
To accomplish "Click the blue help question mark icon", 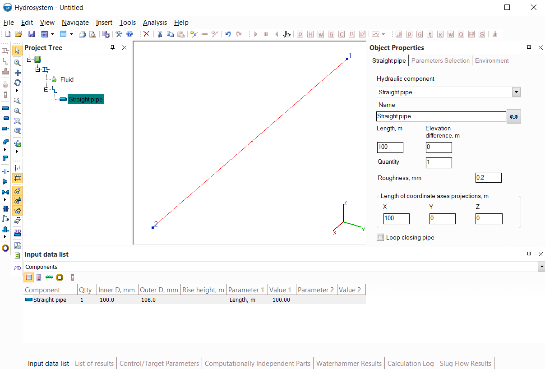I will [x=129, y=34].
